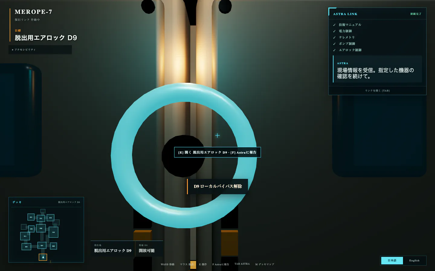Select the ポンプ制御 checklist entry
Image resolution: width=435 pixels, height=271 pixels.
pos(347,44)
